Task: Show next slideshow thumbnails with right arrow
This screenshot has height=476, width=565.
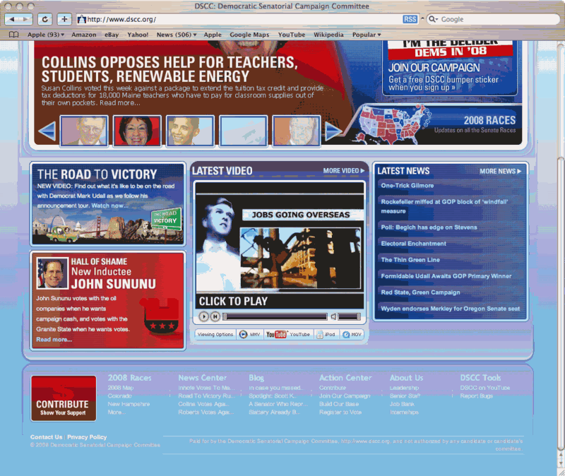Action: pyautogui.click(x=333, y=131)
